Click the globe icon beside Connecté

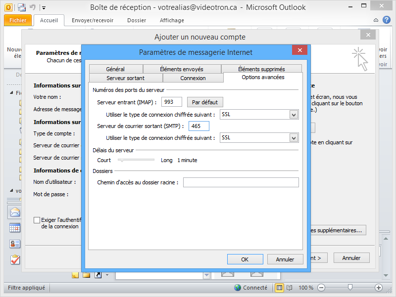(238, 288)
